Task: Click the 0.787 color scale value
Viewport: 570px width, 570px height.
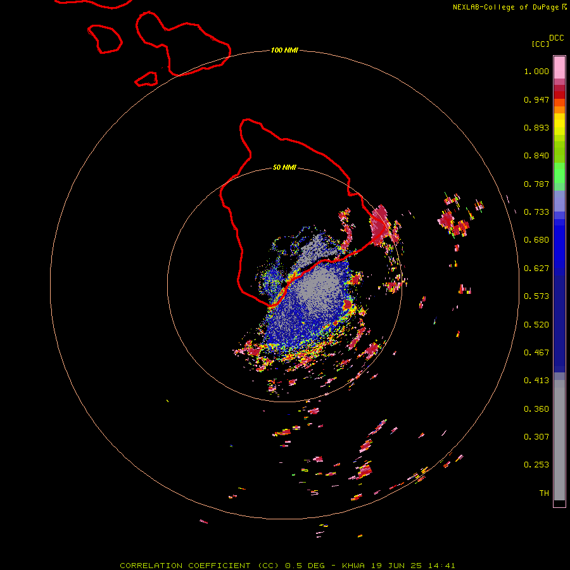Action: click(x=536, y=184)
